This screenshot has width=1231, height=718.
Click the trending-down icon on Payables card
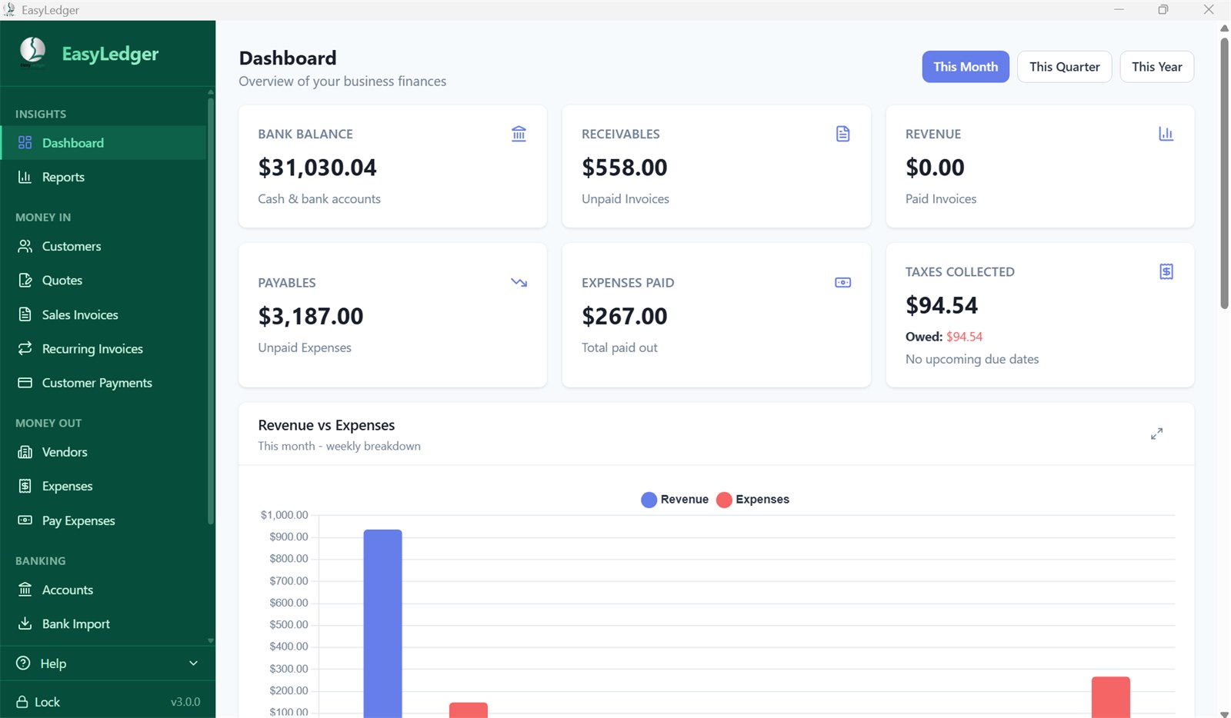point(519,282)
